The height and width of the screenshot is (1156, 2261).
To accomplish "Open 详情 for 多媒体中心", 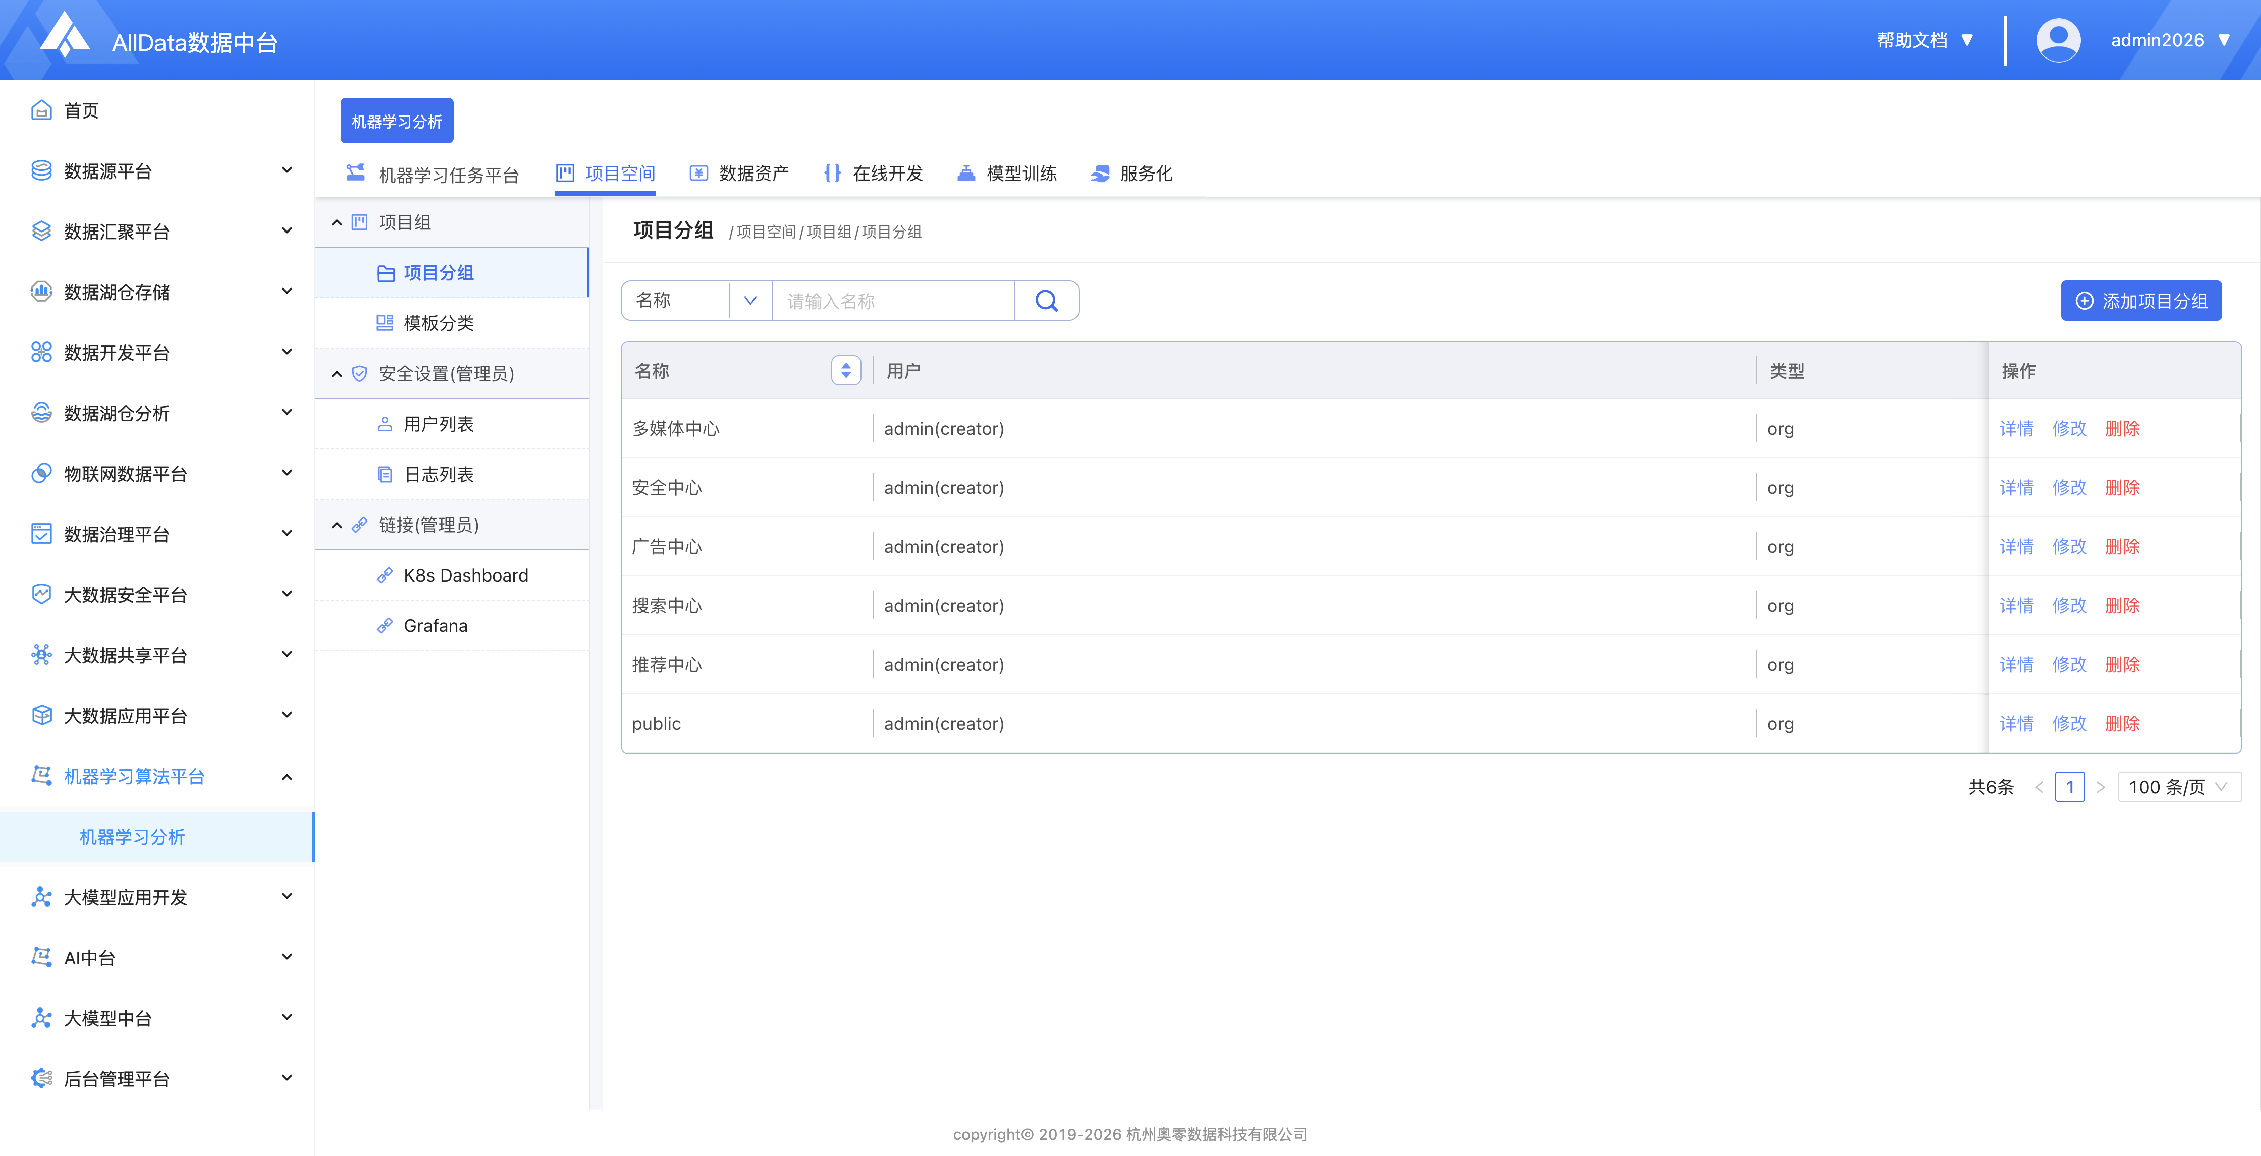I will [2016, 429].
